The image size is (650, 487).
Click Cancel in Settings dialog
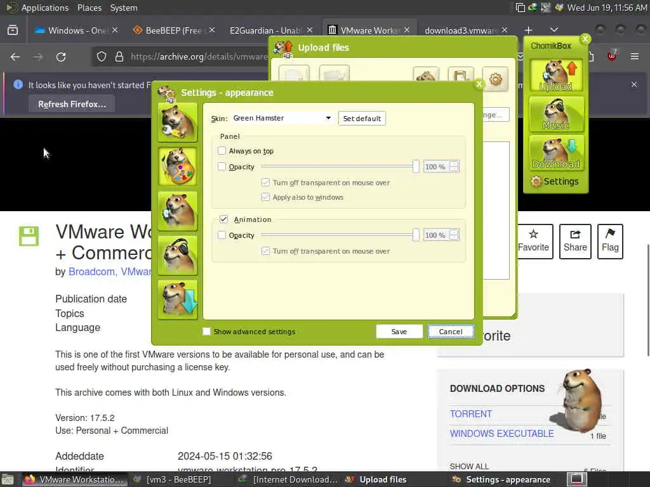451,331
